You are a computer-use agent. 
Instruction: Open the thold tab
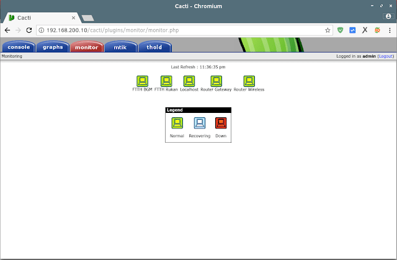154,47
